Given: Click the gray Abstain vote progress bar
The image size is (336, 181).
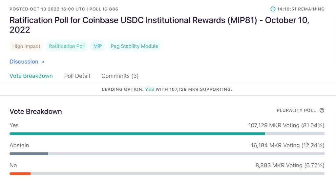Looking at the screenshot, I should pos(29,154).
